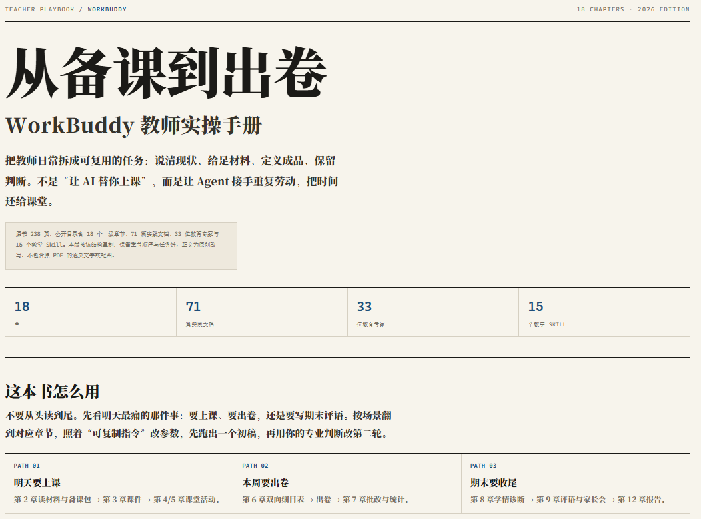701x519 pixels.
Task: Click the paragraph starting 不要从头读到尾
Action: click(x=199, y=424)
